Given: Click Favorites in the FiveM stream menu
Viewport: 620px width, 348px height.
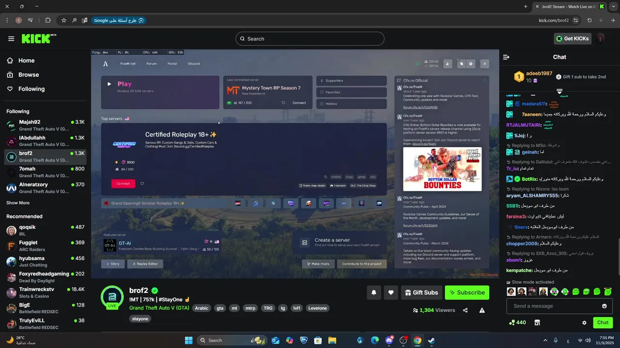Looking at the screenshot, I should [352, 92].
